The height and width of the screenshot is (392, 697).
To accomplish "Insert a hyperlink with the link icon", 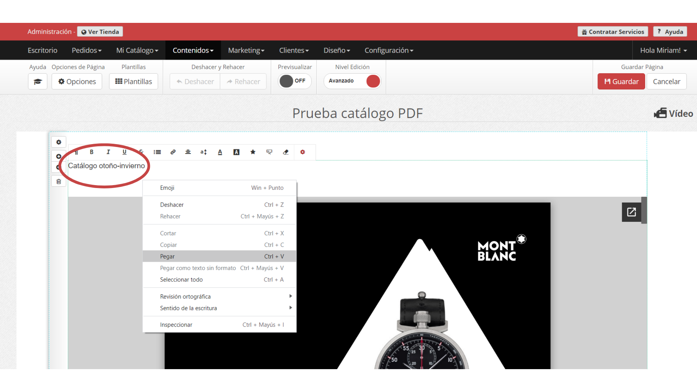I will (x=173, y=152).
